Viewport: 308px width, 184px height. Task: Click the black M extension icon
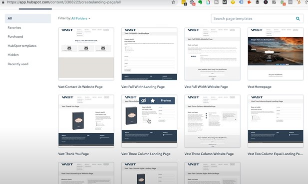(225, 2)
